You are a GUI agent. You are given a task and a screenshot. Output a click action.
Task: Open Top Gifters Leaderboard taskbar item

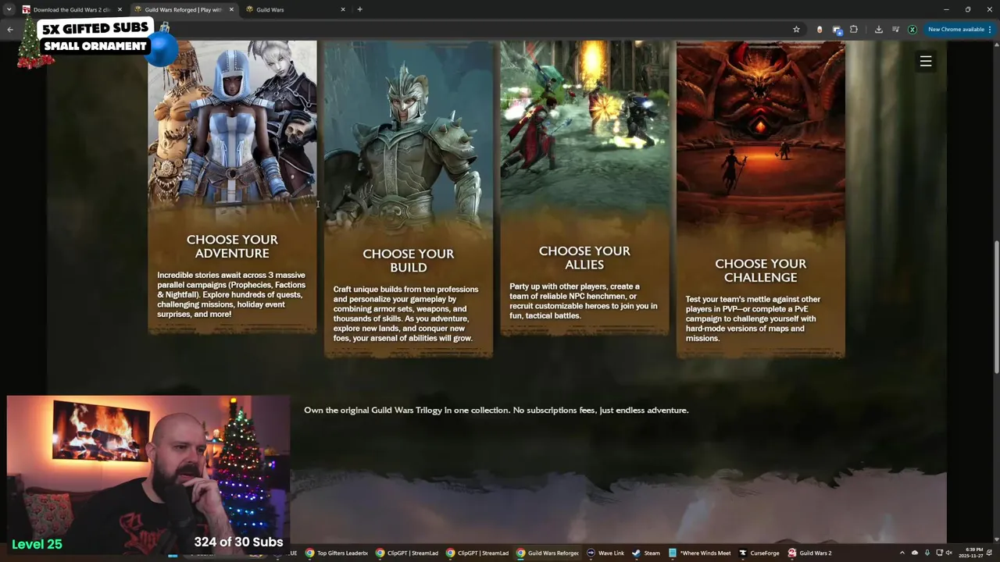pyautogui.click(x=336, y=553)
